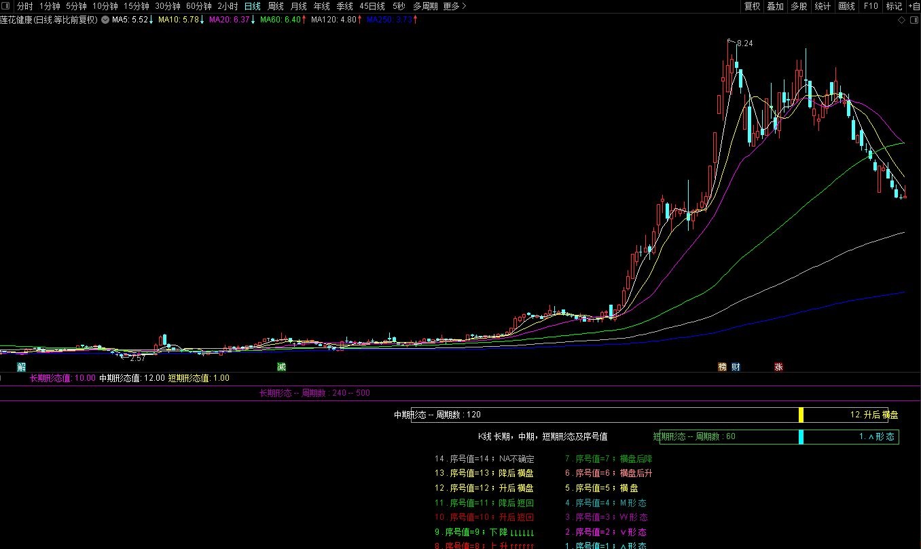Switch to the 1分钟 period tab
The width and height of the screenshot is (921, 549).
coord(50,6)
